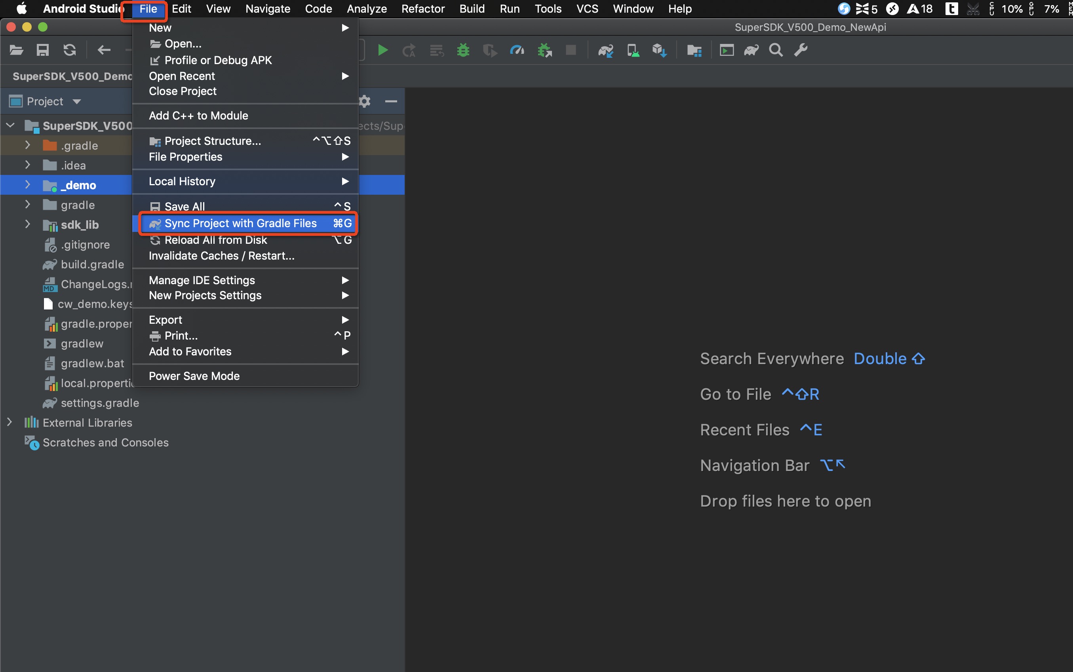Hide the Project panel with minus icon
Viewport: 1073px width, 672px height.
[x=391, y=101]
